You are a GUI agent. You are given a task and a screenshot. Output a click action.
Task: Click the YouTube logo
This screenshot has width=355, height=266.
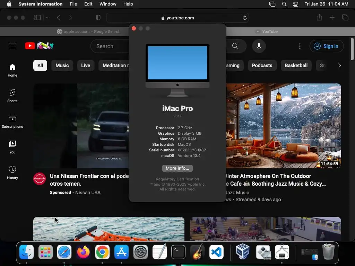click(x=39, y=46)
